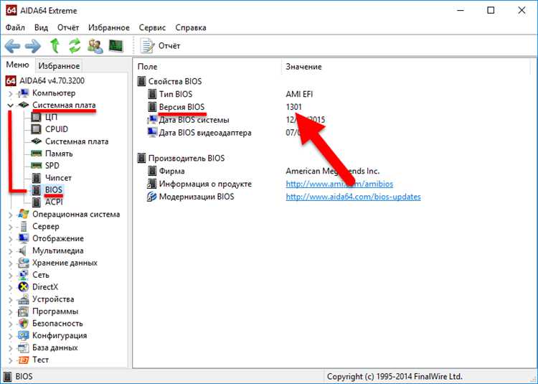
Task: Click the DirectX yellow X icon
Action: 24,287
